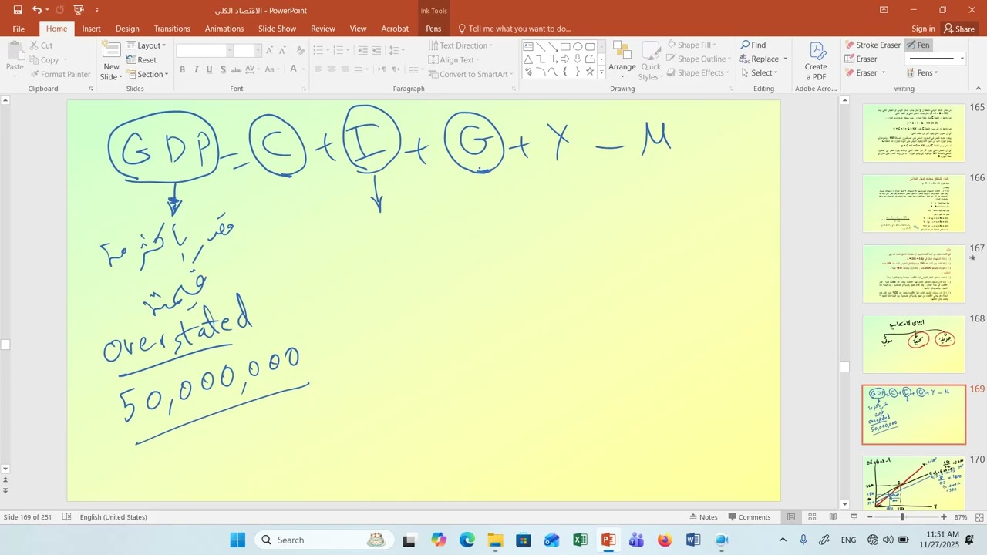Click the Sign in link
Image resolution: width=987 pixels, height=555 pixels.
[x=923, y=29]
